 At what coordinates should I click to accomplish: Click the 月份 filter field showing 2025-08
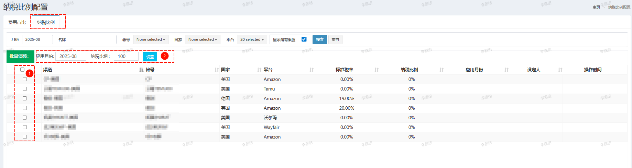(x=37, y=39)
